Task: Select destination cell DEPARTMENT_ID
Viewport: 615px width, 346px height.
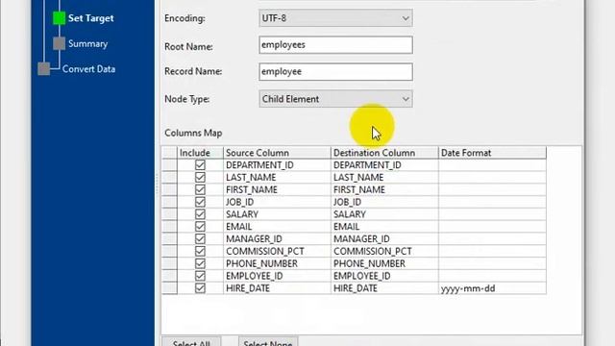Action: click(x=384, y=165)
